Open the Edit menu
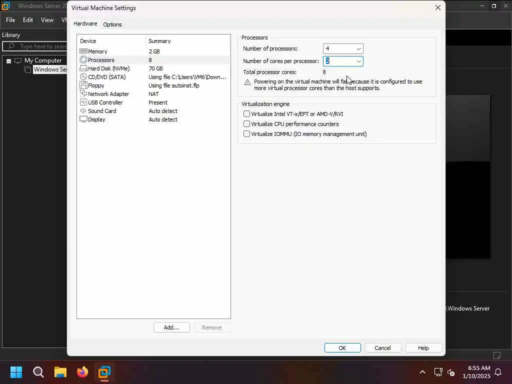The image size is (512, 384). [28, 20]
